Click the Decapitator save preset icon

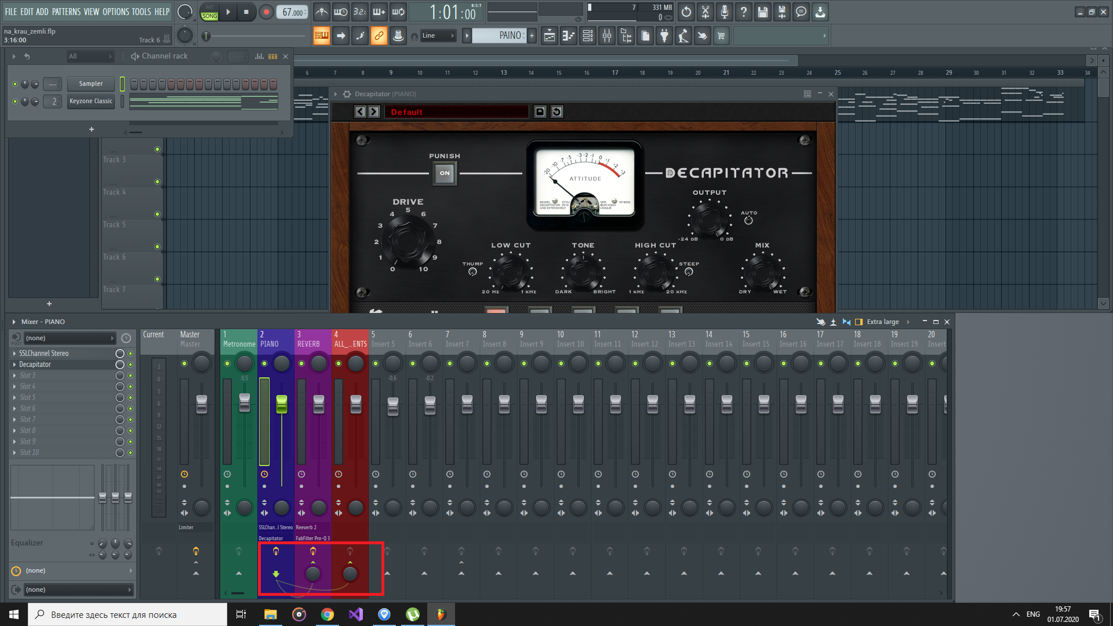[x=540, y=112]
